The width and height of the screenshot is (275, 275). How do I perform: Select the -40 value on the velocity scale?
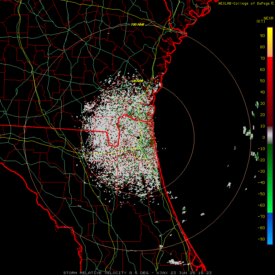click(261, 183)
